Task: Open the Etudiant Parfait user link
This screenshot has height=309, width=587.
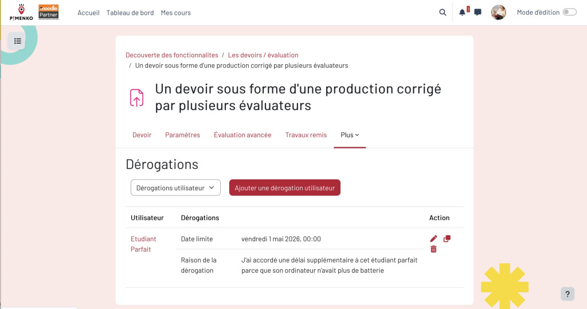Action: [x=143, y=244]
